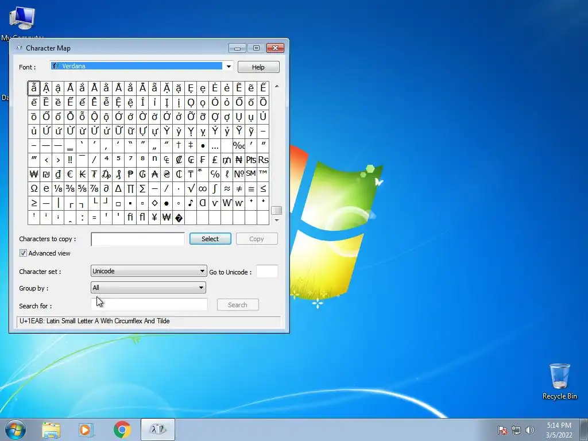Click the character grid scroll up arrow
The height and width of the screenshot is (441, 588).
click(x=277, y=86)
